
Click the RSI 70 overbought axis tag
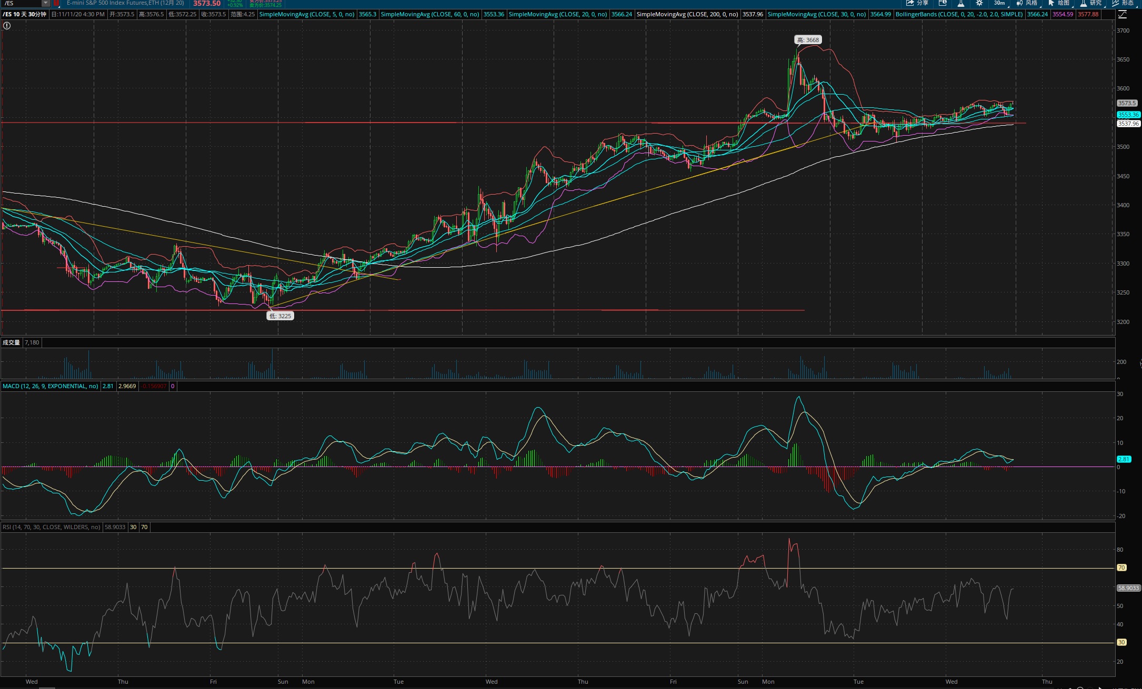1121,568
